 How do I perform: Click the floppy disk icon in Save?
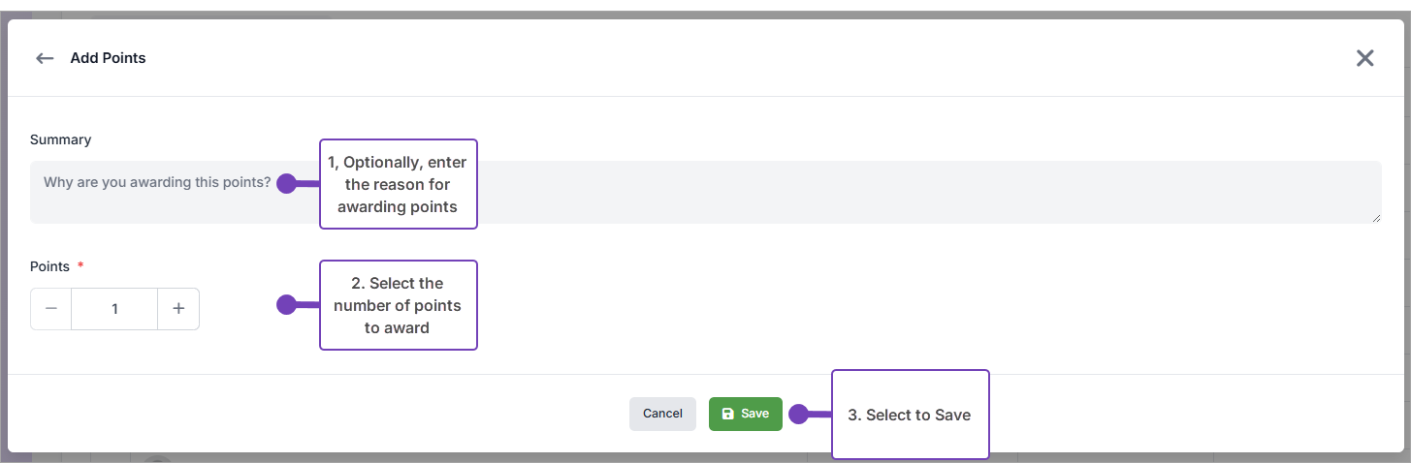(728, 414)
